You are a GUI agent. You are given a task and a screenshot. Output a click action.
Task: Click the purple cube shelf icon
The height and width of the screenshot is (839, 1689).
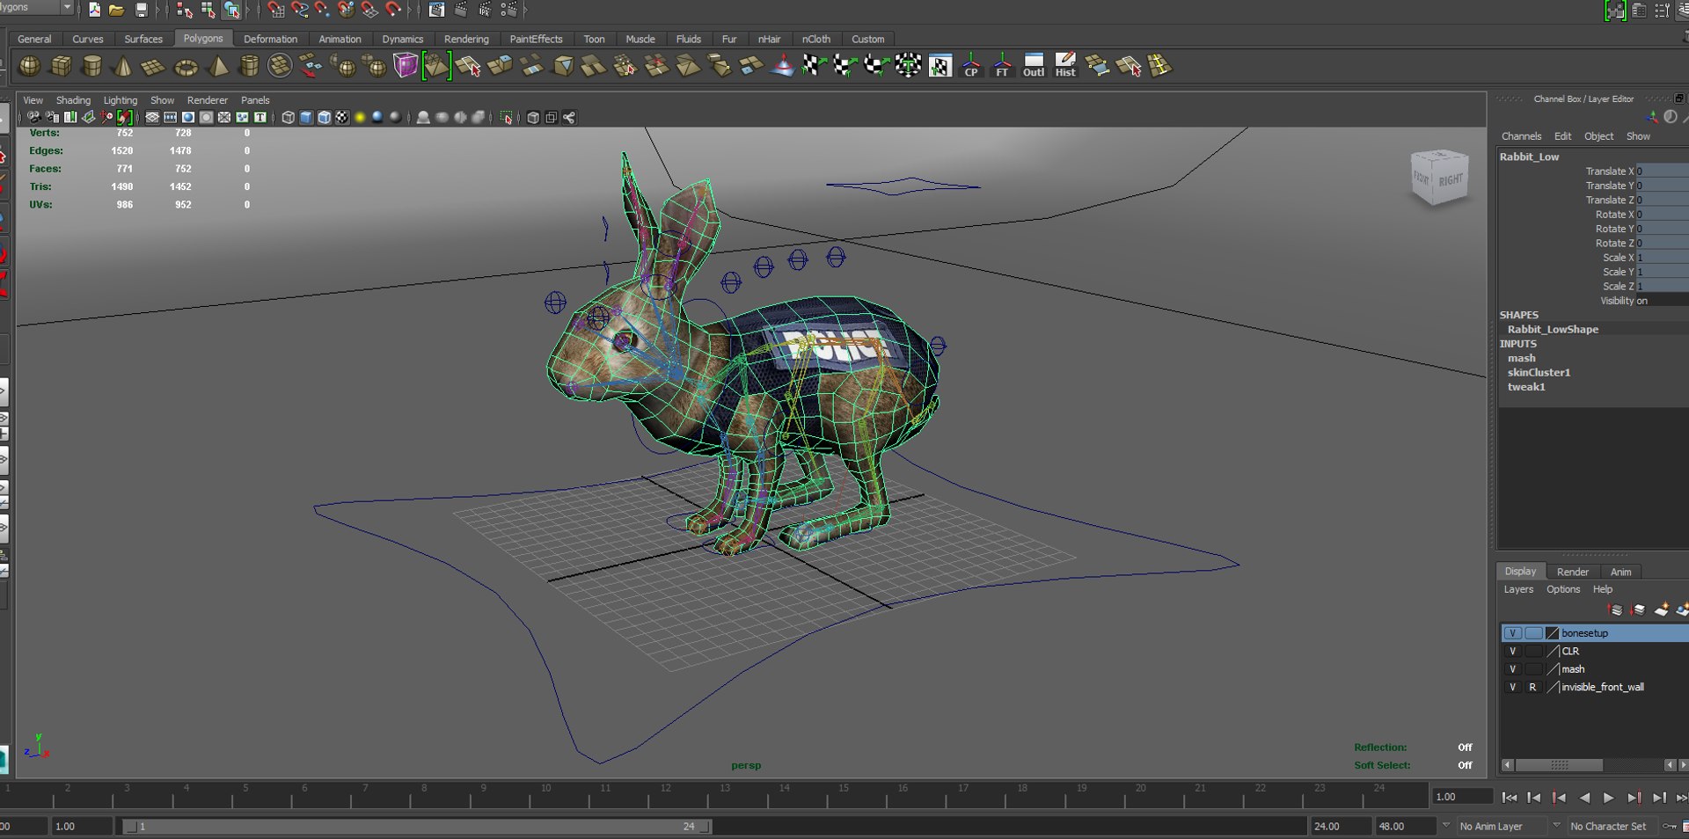406,66
